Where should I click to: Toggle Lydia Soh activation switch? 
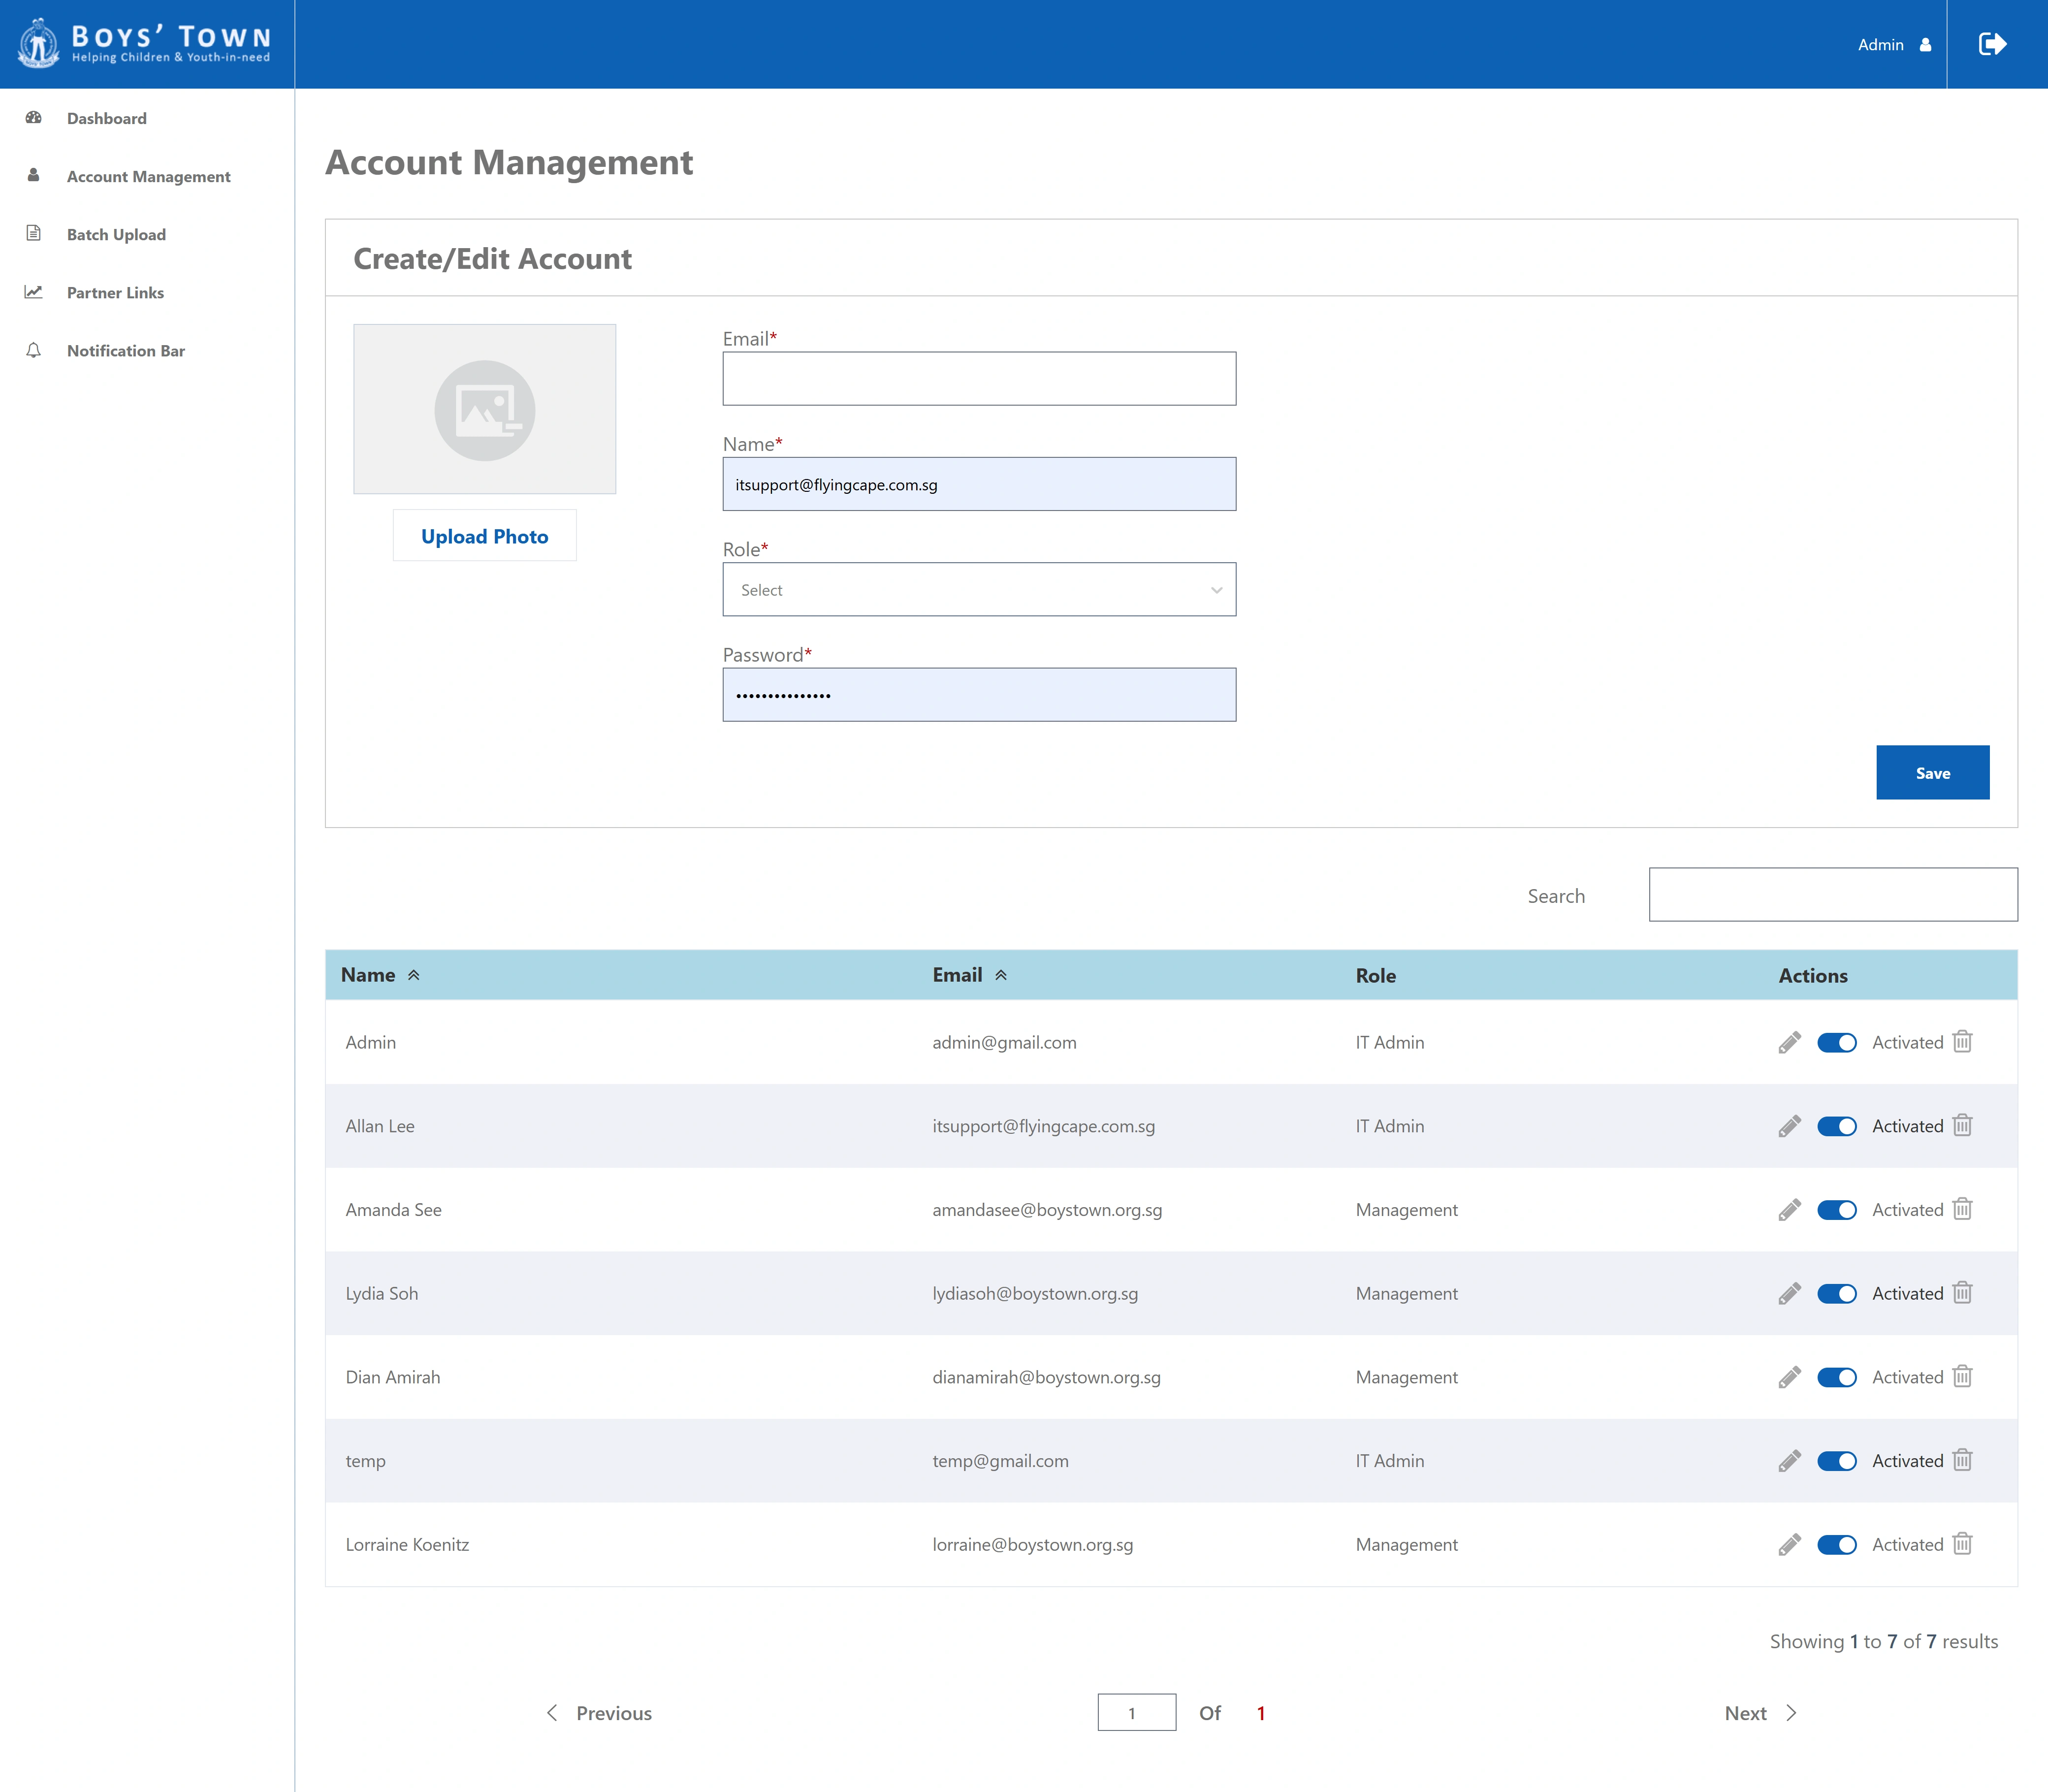pos(1836,1293)
